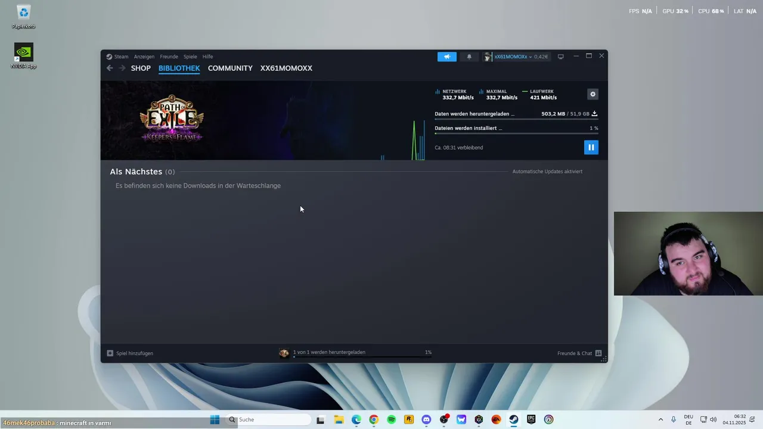Image resolution: width=763 pixels, height=429 pixels.
Task: Open Task View on the taskbar
Action: pyautogui.click(x=320, y=419)
